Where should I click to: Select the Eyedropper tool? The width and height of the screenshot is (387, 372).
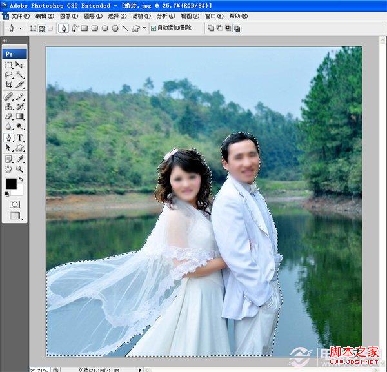pyautogui.click(x=20, y=159)
